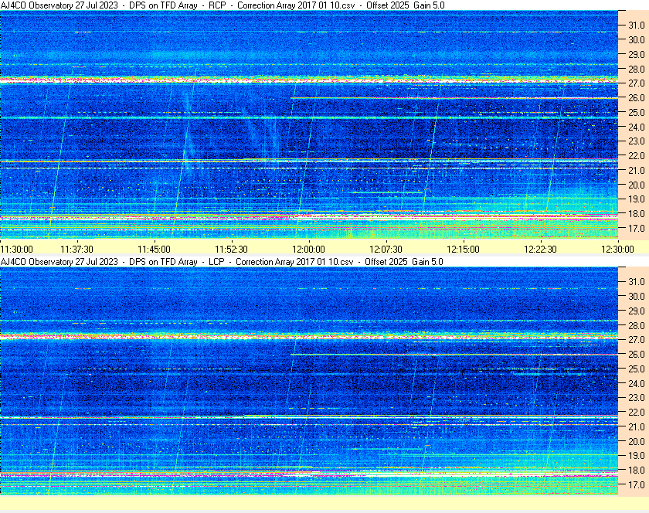Pick the 17.0 frequency label on LCP axis

(x=637, y=485)
